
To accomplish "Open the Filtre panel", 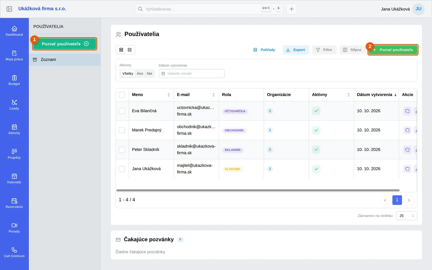I will [324, 50].
